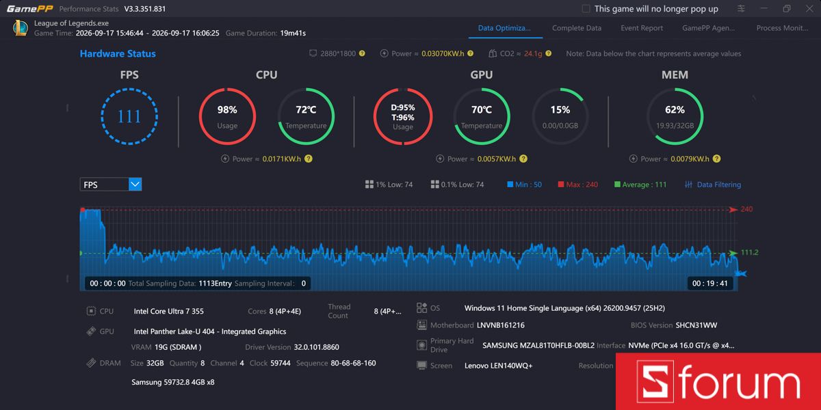Screen dimensions: 821x410
Task: Open the Process Monit... tab
Action: point(782,28)
